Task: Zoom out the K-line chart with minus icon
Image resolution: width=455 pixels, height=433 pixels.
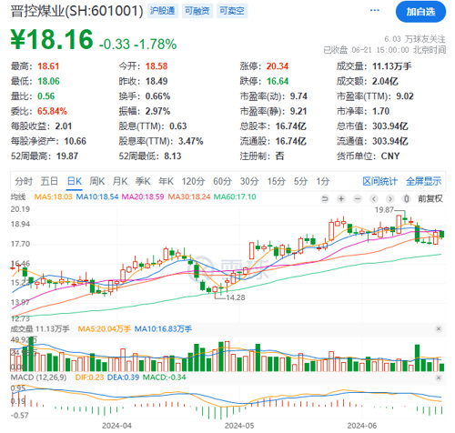Action: pyautogui.click(x=358, y=199)
